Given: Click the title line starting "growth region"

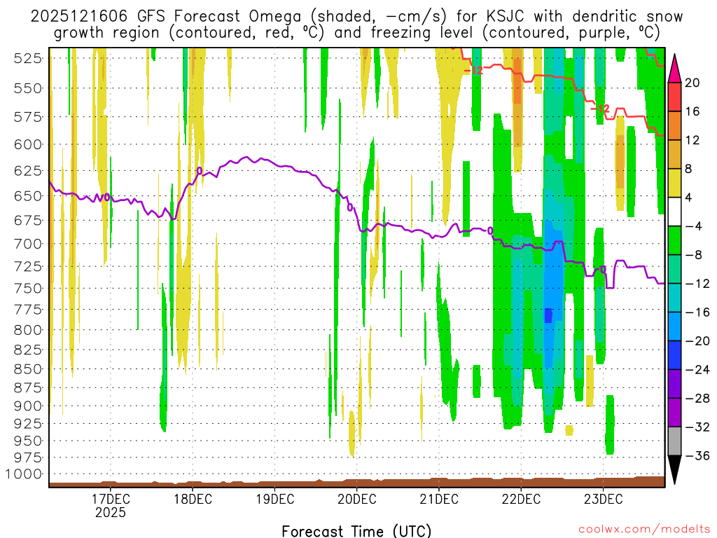Looking at the screenshot, I should [x=356, y=33].
